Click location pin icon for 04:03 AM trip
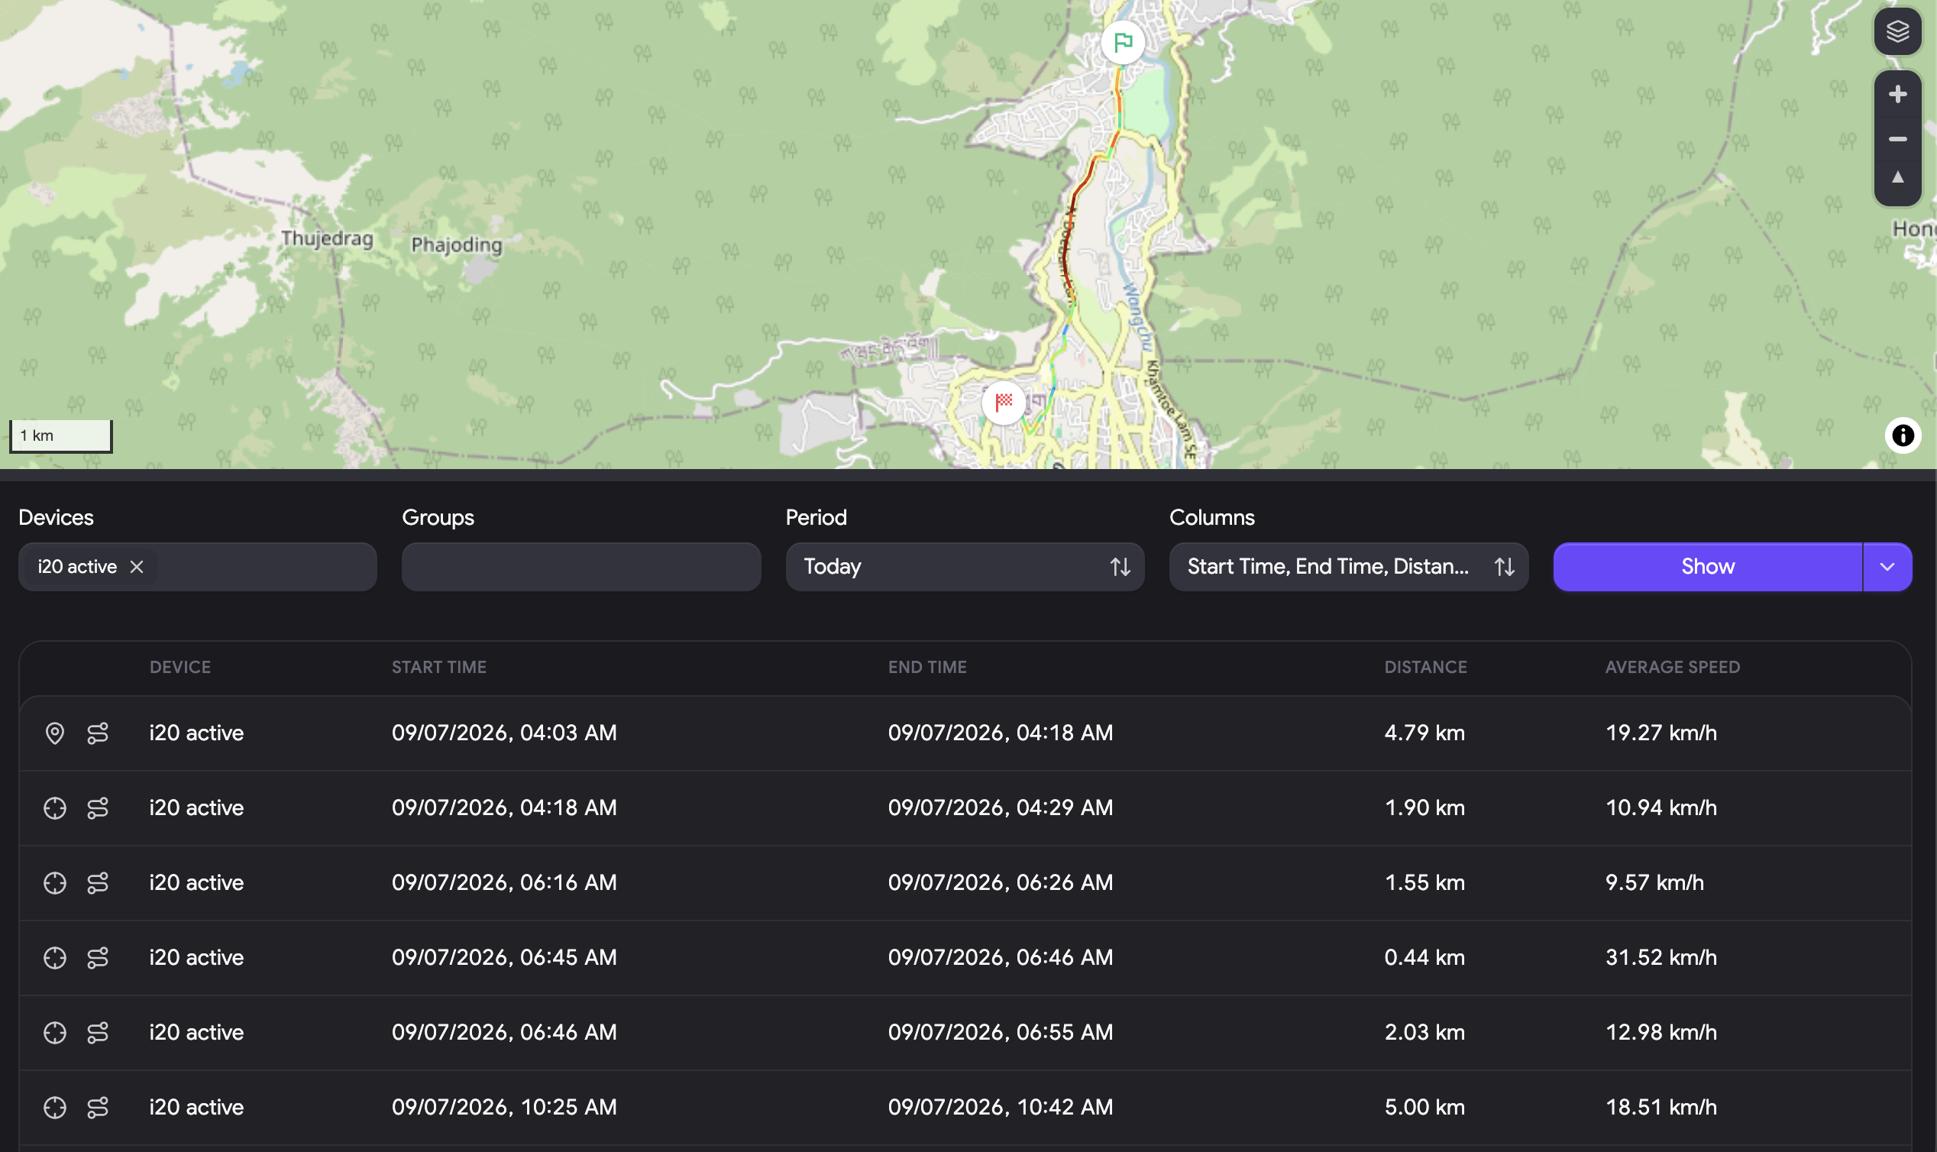 (54, 733)
